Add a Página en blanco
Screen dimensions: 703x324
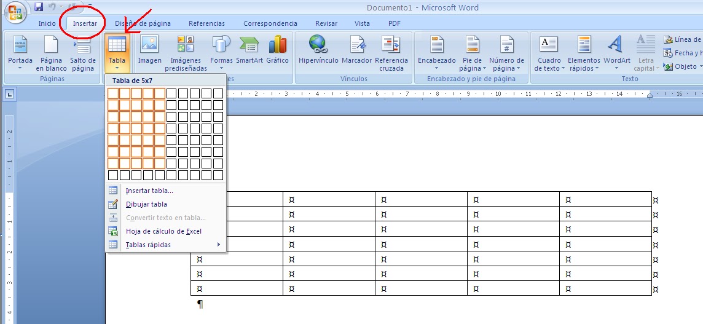click(x=51, y=53)
